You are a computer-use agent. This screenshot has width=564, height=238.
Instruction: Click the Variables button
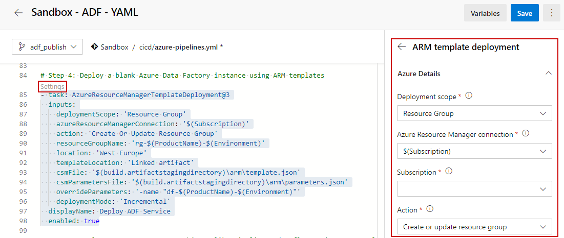coord(485,13)
